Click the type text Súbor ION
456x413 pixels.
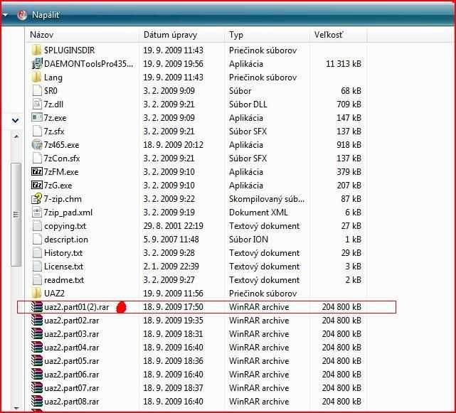(248, 239)
